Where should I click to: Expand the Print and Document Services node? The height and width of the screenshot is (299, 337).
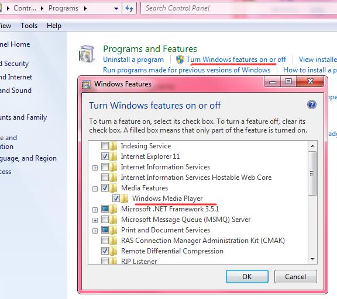(x=95, y=231)
